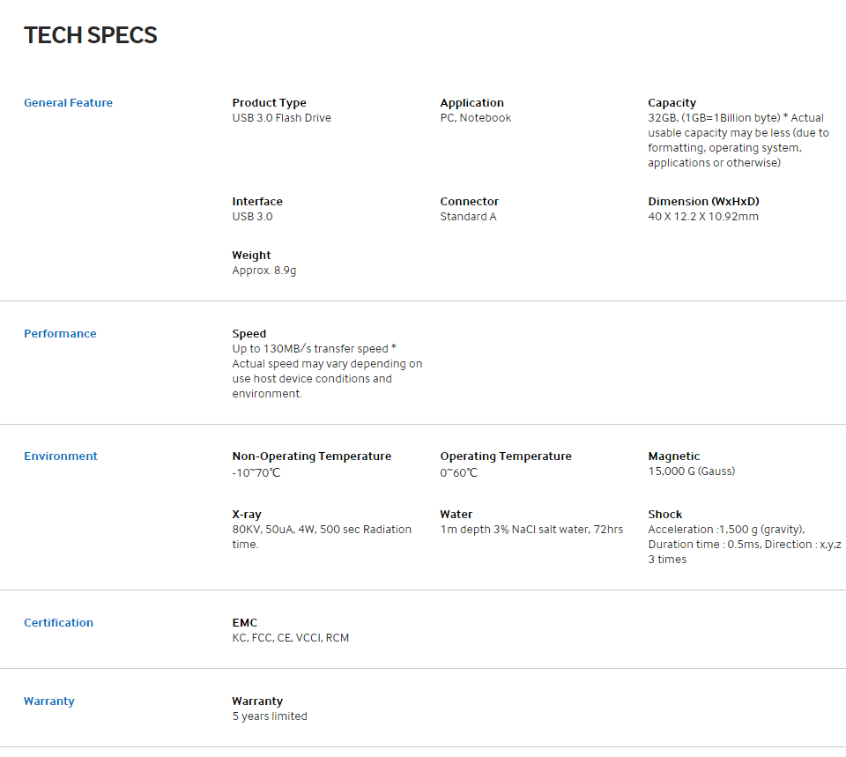Click the blue Warranty section label
The image size is (846, 757).
[x=49, y=701]
